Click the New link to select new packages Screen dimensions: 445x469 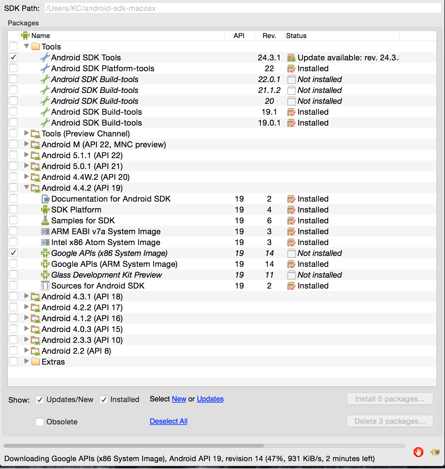179,399
